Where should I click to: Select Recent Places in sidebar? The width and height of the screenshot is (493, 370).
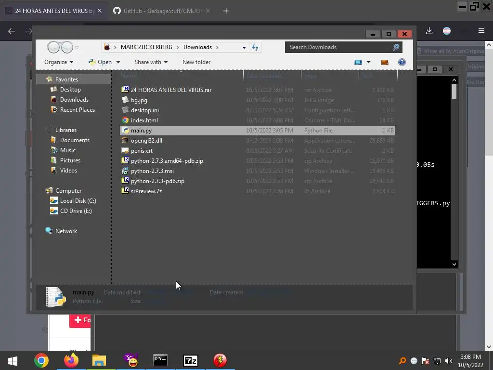pos(78,110)
